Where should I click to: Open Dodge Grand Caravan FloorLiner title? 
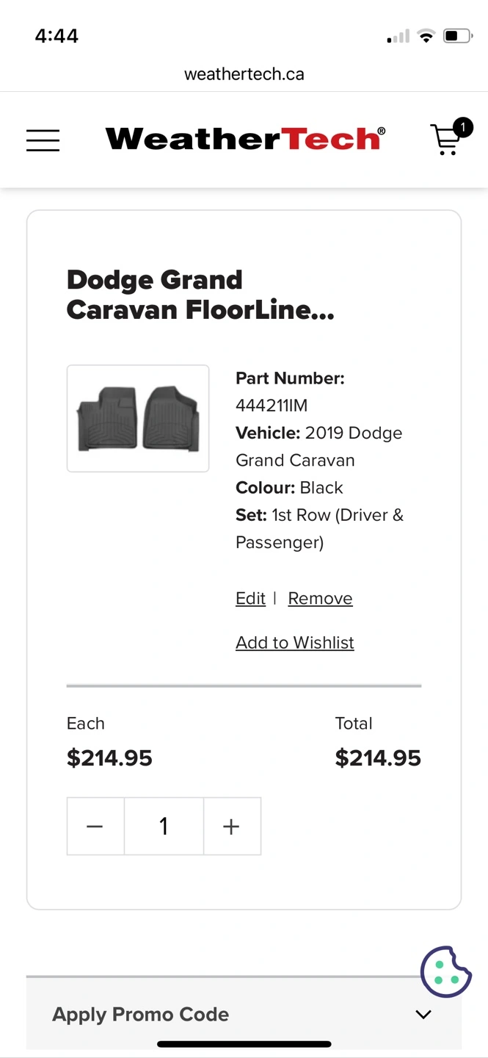[x=200, y=295]
